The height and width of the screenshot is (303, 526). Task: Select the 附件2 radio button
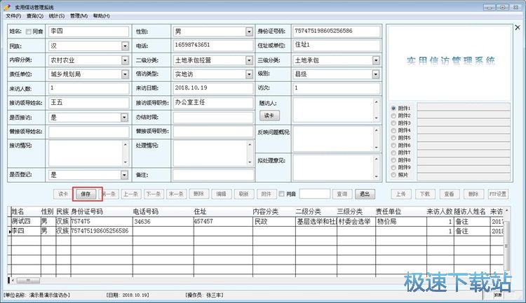pos(393,115)
